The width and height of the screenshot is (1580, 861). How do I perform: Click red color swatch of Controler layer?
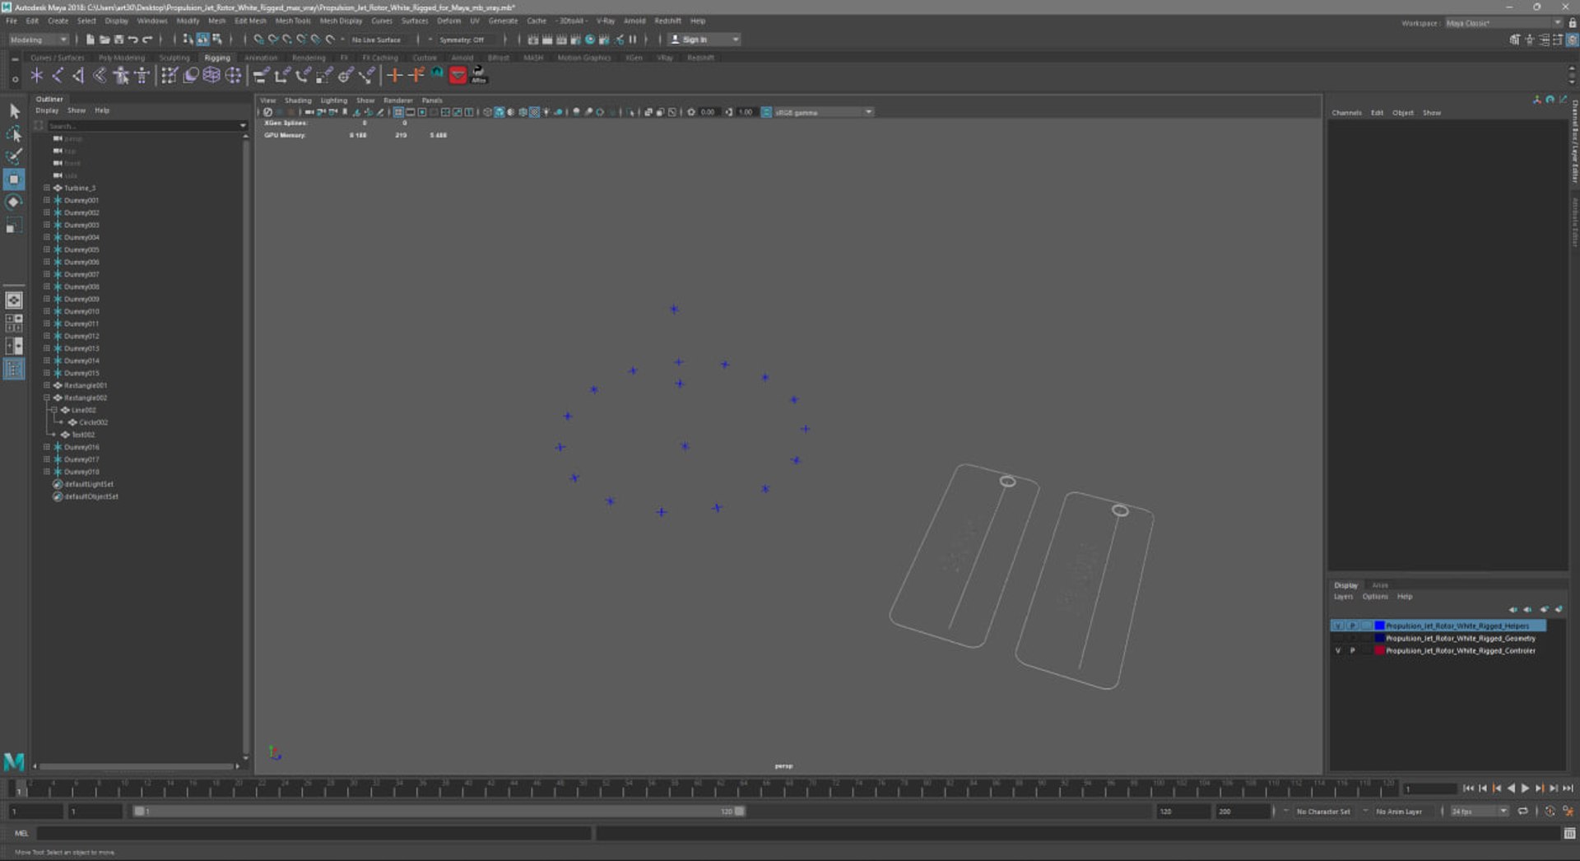[x=1379, y=651]
